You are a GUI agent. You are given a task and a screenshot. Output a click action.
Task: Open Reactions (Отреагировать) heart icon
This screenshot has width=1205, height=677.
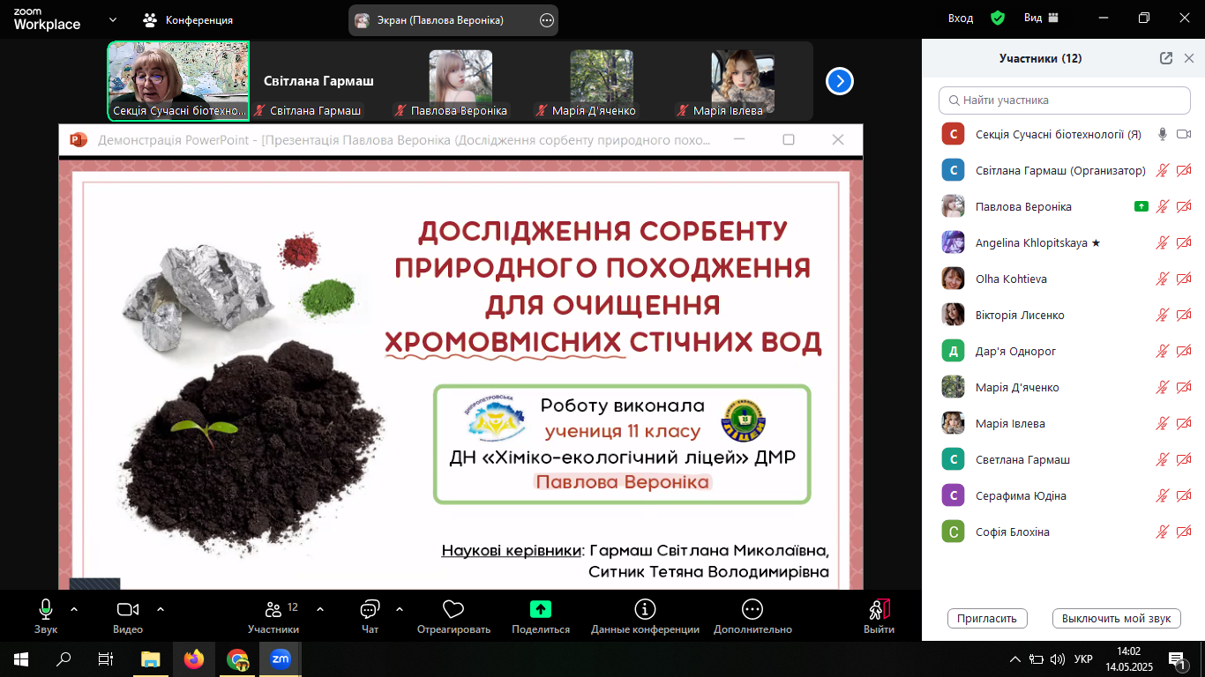(453, 609)
